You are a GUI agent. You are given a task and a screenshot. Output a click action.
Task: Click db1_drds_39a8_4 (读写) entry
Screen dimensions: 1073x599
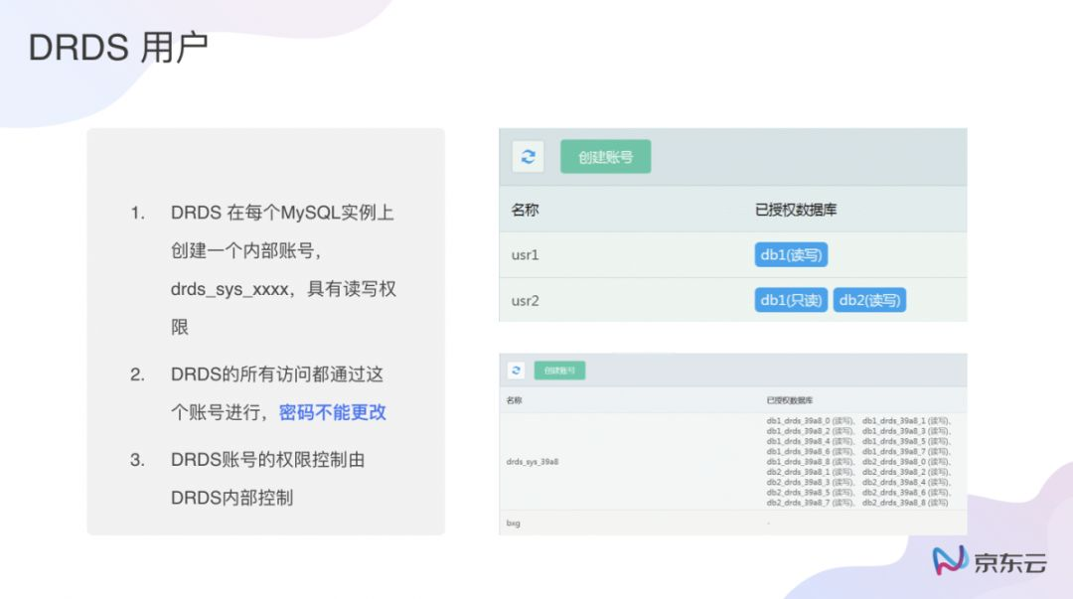pyautogui.click(x=811, y=441)
